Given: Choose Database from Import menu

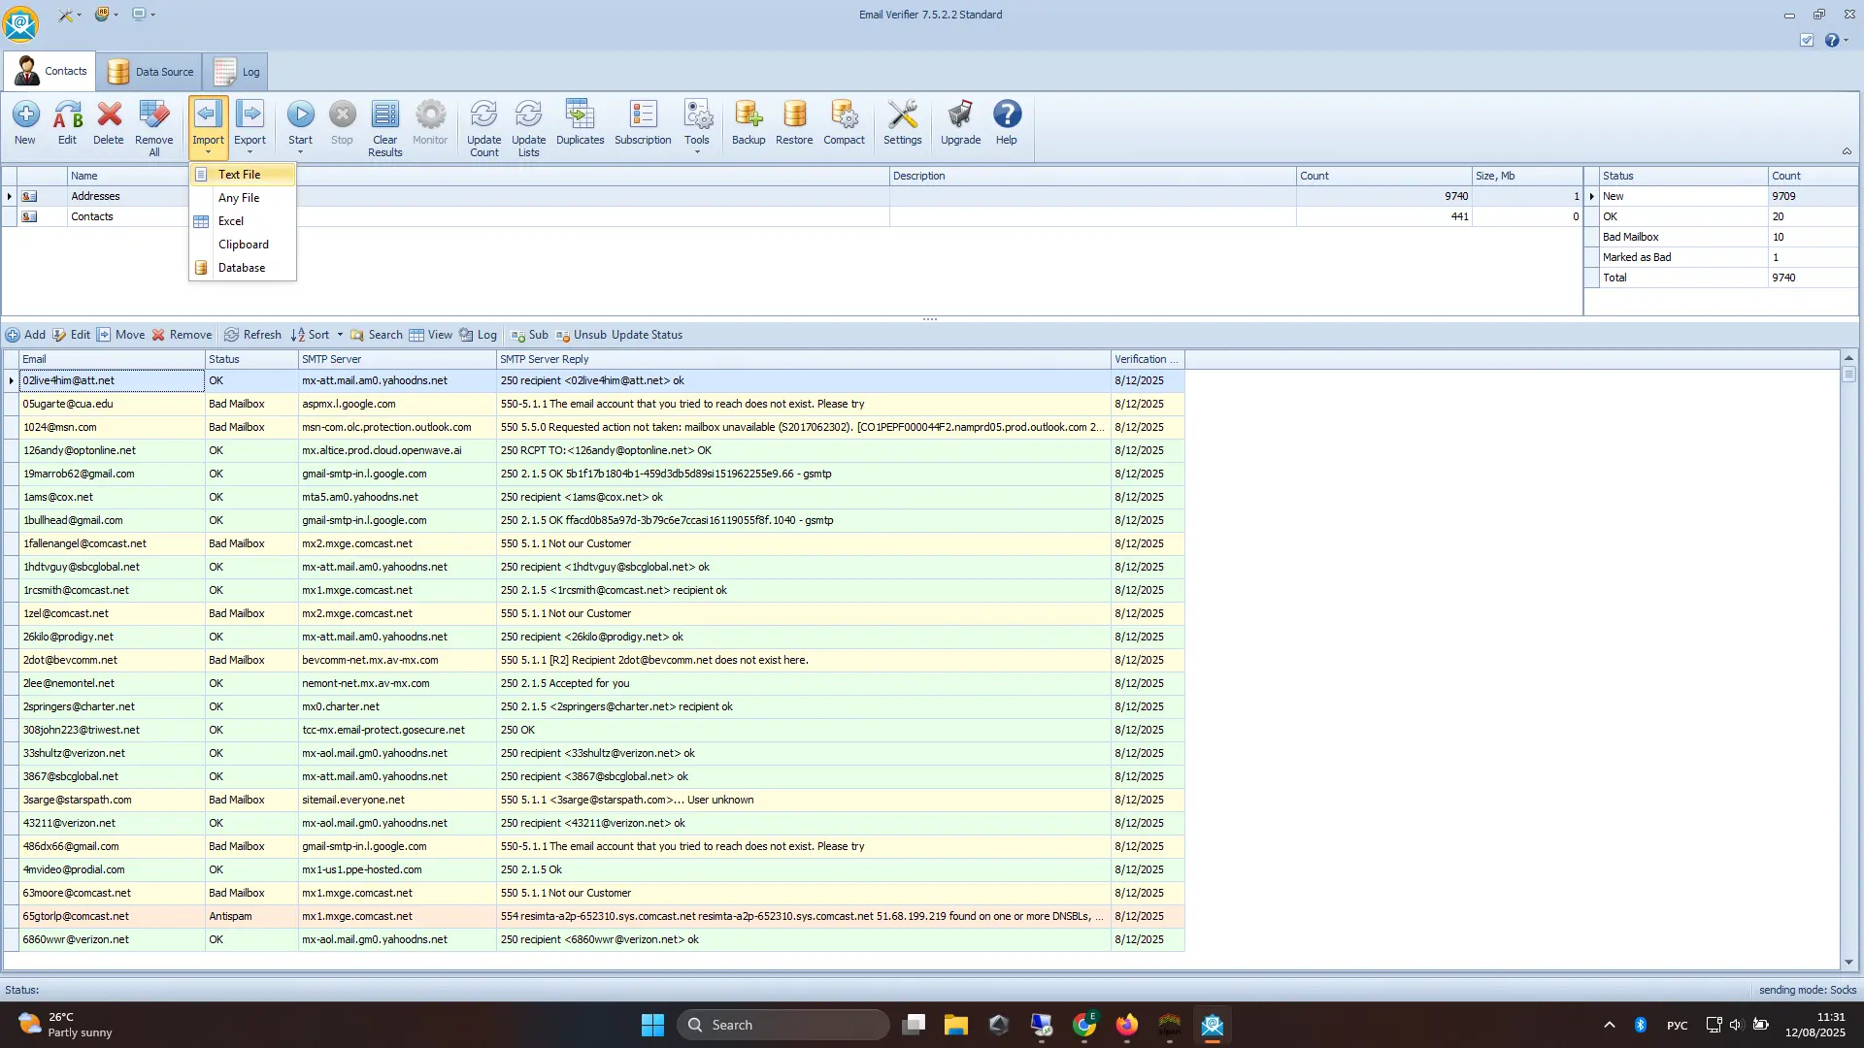Looking at the screenshot, I should click(243, 268).
